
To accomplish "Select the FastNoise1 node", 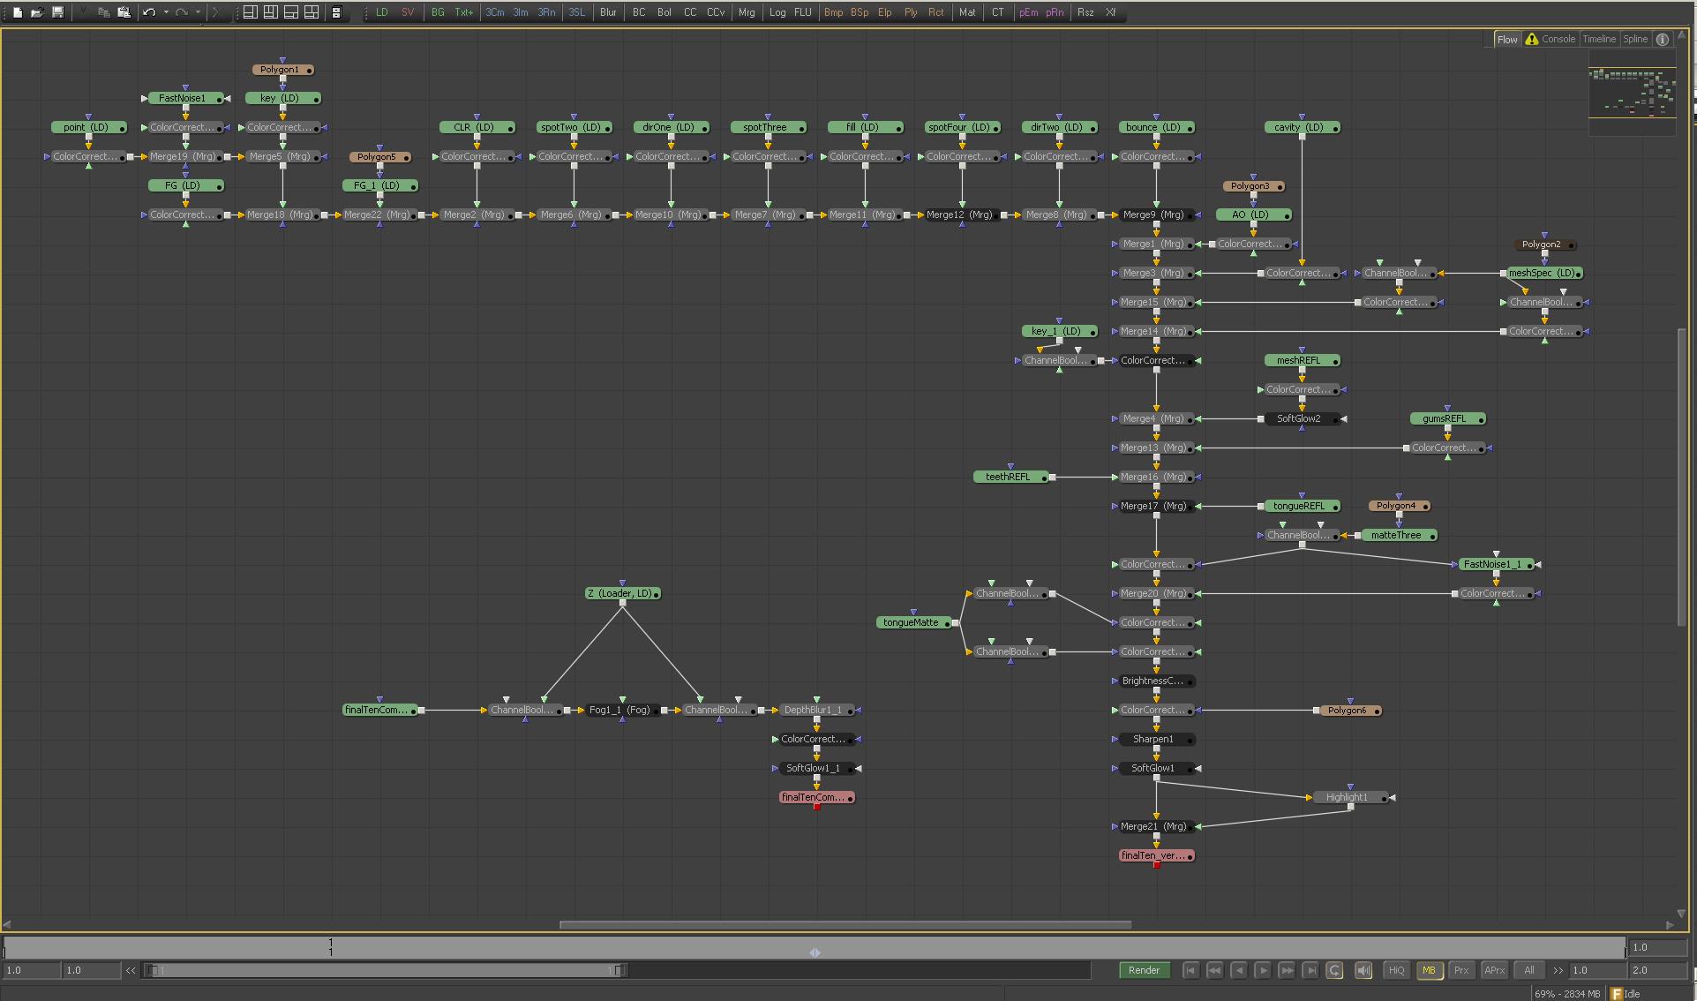I will point(185,98).
